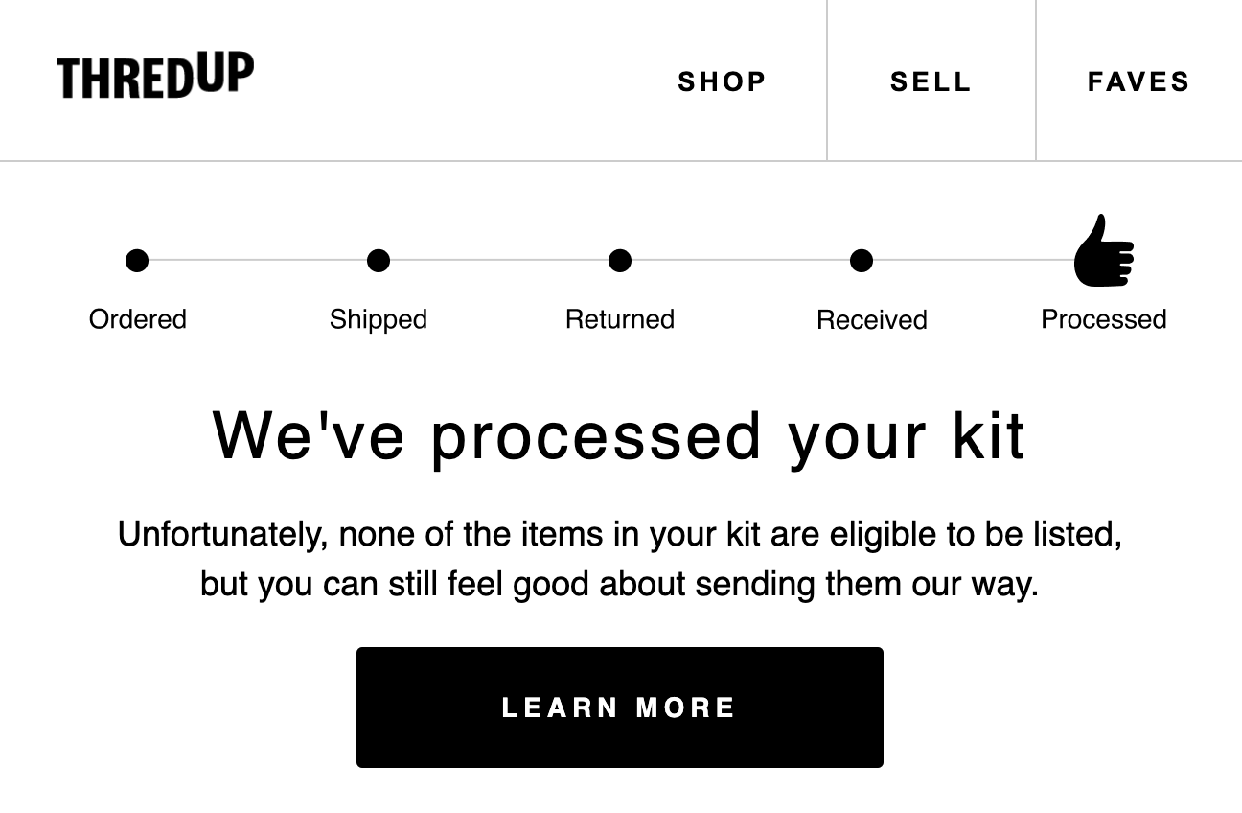This screenshot has height=813, width=1242.
Task: Click the Shipped progress dot
Action: click(379, 260)
